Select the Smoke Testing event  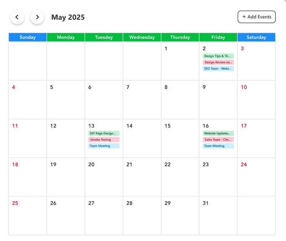pyautogui.click(x=104, y=140)
